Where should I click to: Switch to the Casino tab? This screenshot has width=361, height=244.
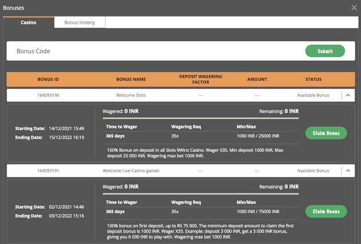coord(29,23)
